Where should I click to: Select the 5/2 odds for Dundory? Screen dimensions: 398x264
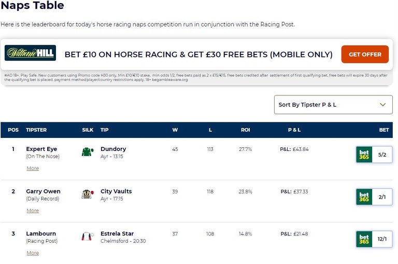coord(382,155)
